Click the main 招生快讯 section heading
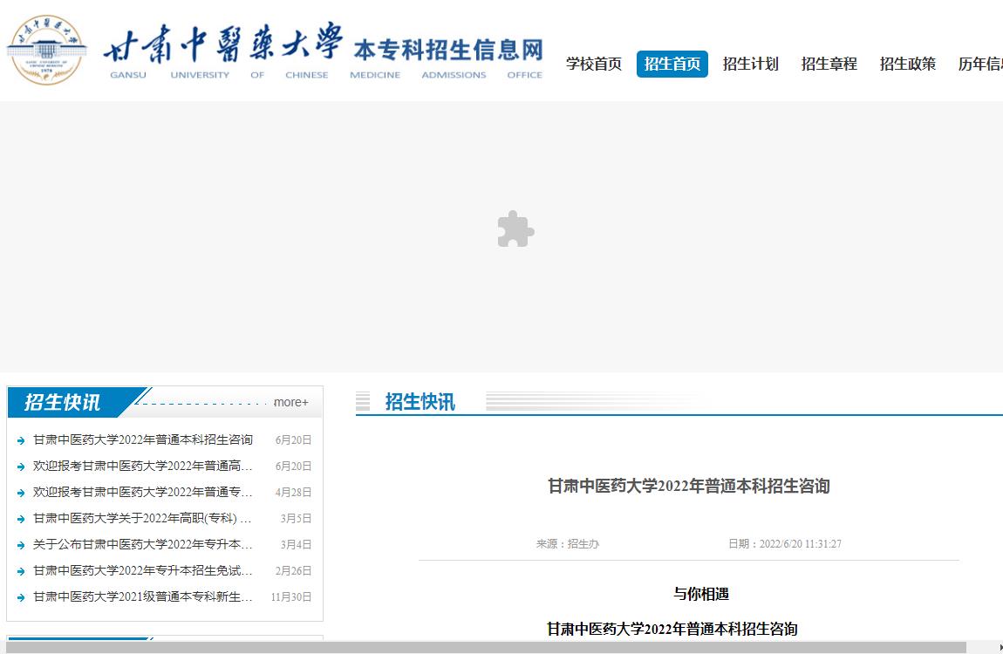 tap(420, 401)
